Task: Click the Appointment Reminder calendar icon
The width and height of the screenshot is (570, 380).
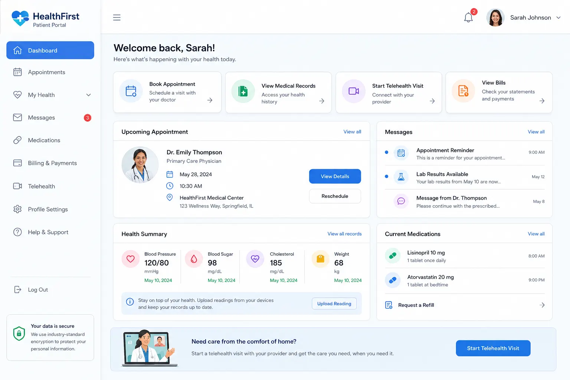Action: tap(401, 153)
